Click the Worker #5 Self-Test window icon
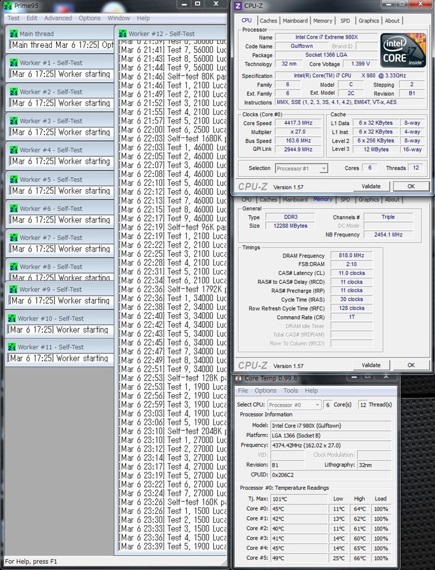This screenshot has height=570, width=435. (13, 180)
